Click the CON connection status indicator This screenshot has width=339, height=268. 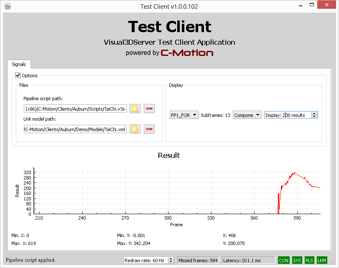click(x=284, y=260)
